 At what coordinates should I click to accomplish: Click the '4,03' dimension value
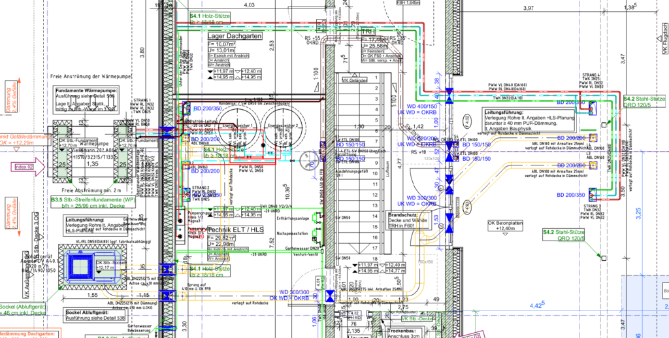coord(249,5)
